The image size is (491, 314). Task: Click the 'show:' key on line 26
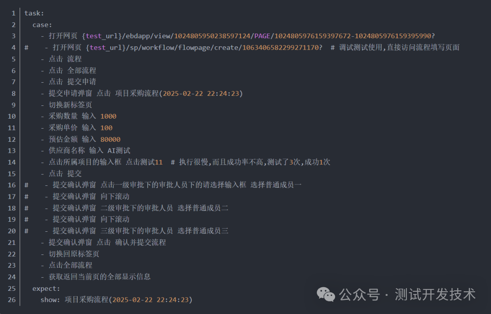[x=50, y=300]
